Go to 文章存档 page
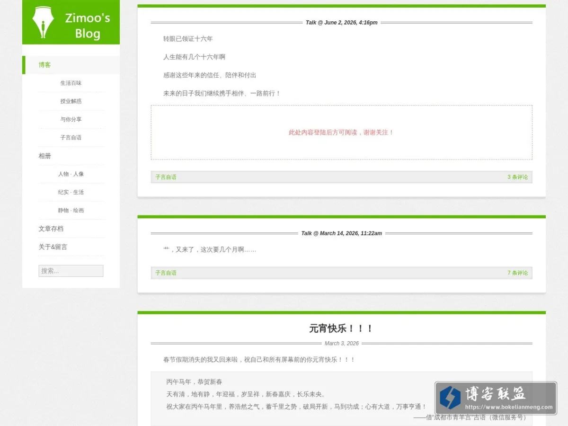 (x=51, y=229)
